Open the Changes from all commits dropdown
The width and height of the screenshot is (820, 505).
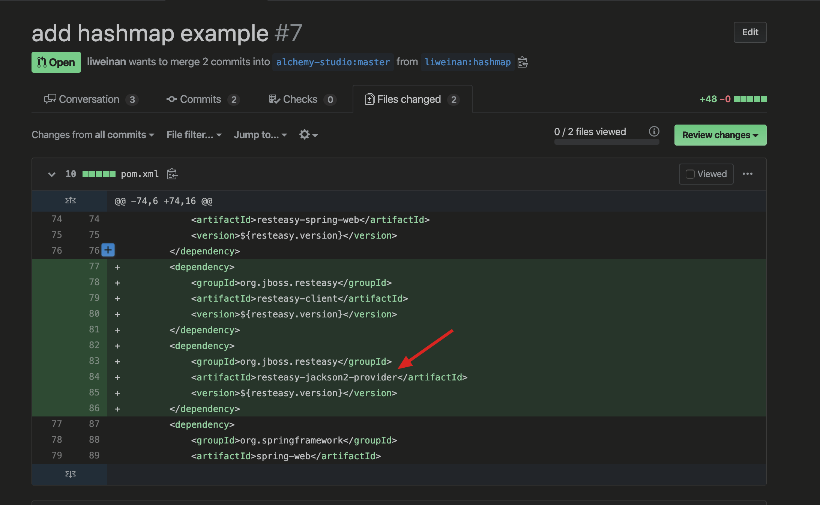(x=93, y=135)
